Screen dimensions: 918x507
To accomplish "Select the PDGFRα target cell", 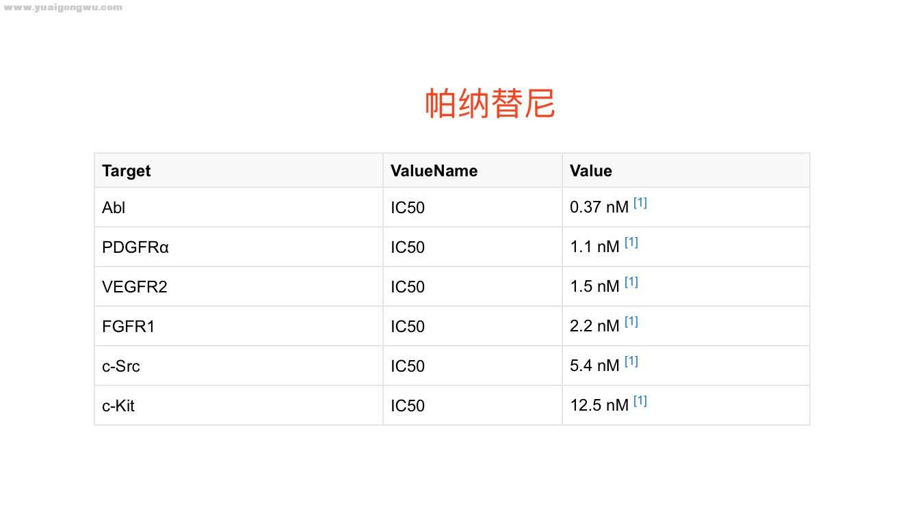I will coord(135,247).
